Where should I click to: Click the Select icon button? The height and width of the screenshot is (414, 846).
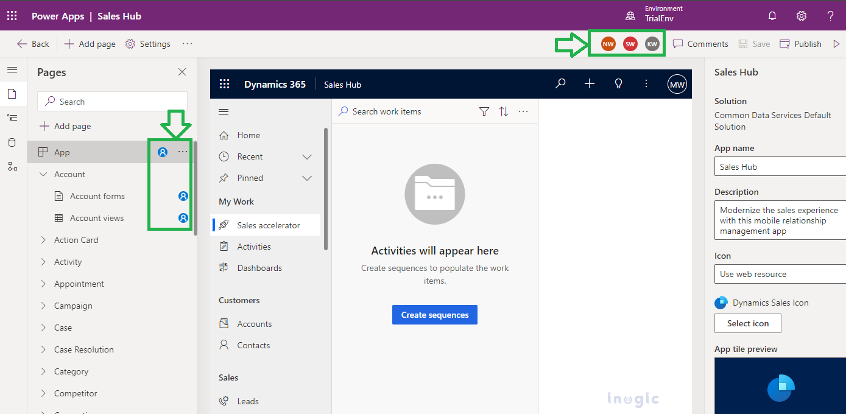pos(748,323)
